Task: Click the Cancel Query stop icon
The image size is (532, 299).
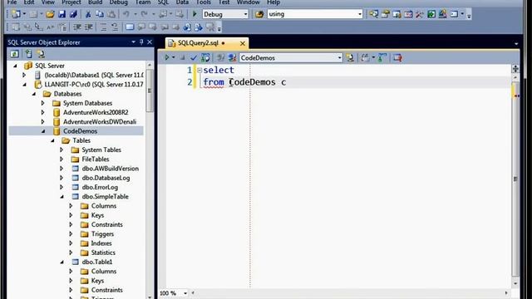Action: 183,58
